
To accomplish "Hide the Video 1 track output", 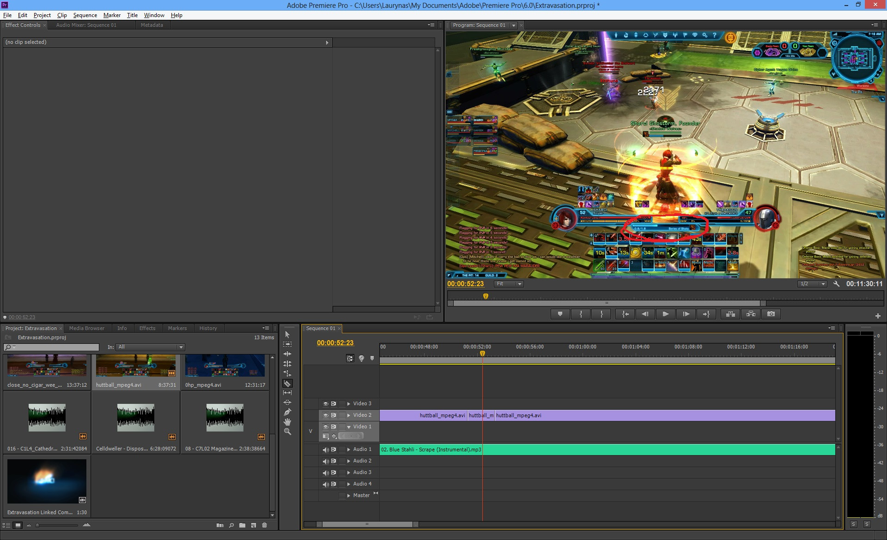I will (x=325, y=427).
